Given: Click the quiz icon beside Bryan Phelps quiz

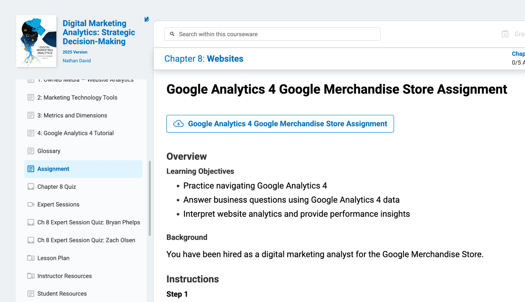Looking at the screenshot, I should 31,222.
